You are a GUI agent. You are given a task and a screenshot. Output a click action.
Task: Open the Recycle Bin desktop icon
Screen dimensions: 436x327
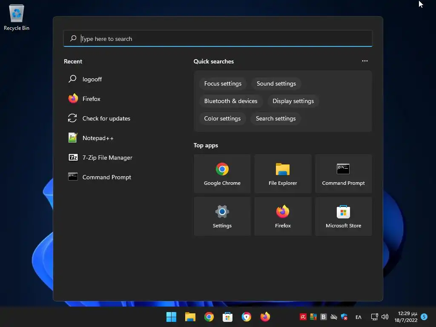(17, 17)
